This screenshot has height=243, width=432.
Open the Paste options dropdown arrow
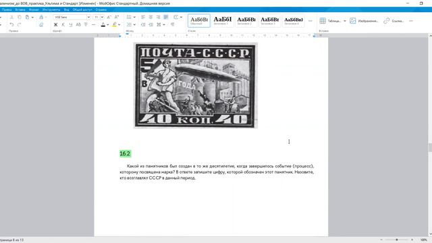32,18
